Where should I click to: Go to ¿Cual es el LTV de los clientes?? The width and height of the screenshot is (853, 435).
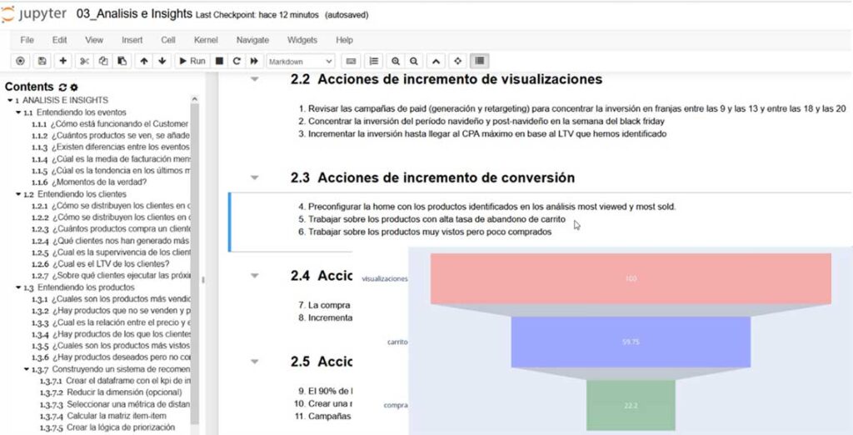(x=111, y=264)
